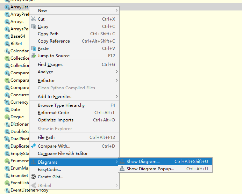This screenshot has height=194, width=242.
Task: Select Currency in the class list
Action: pyautogui.click(x=20, y=102)
